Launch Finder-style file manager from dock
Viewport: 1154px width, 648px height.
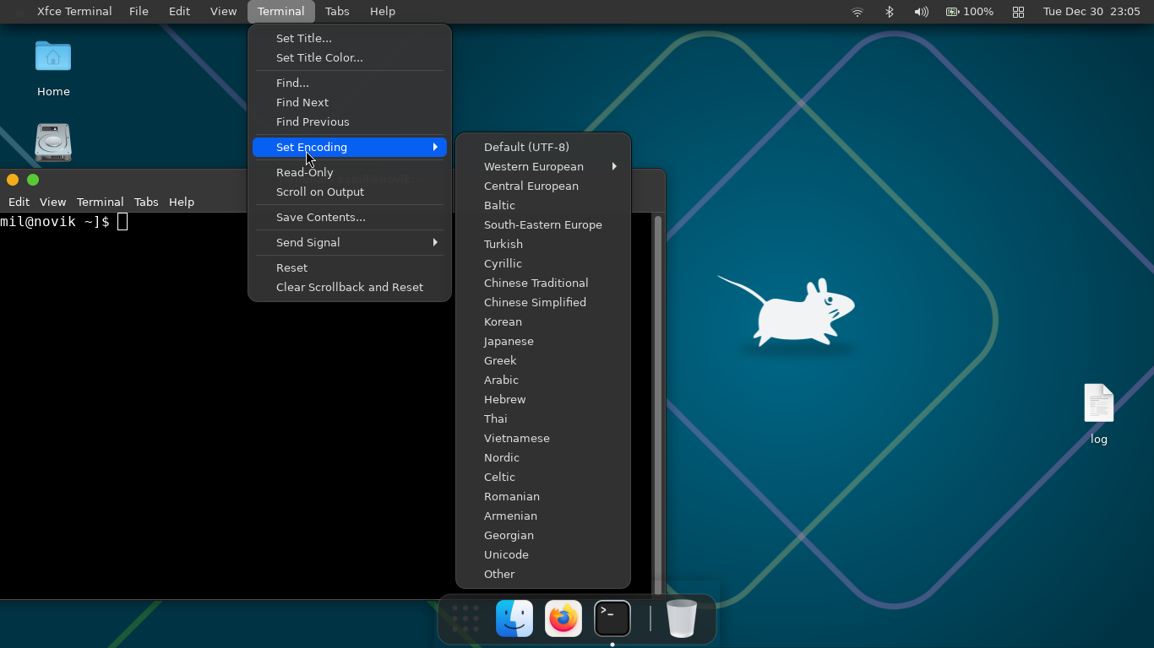coord(514,618)
